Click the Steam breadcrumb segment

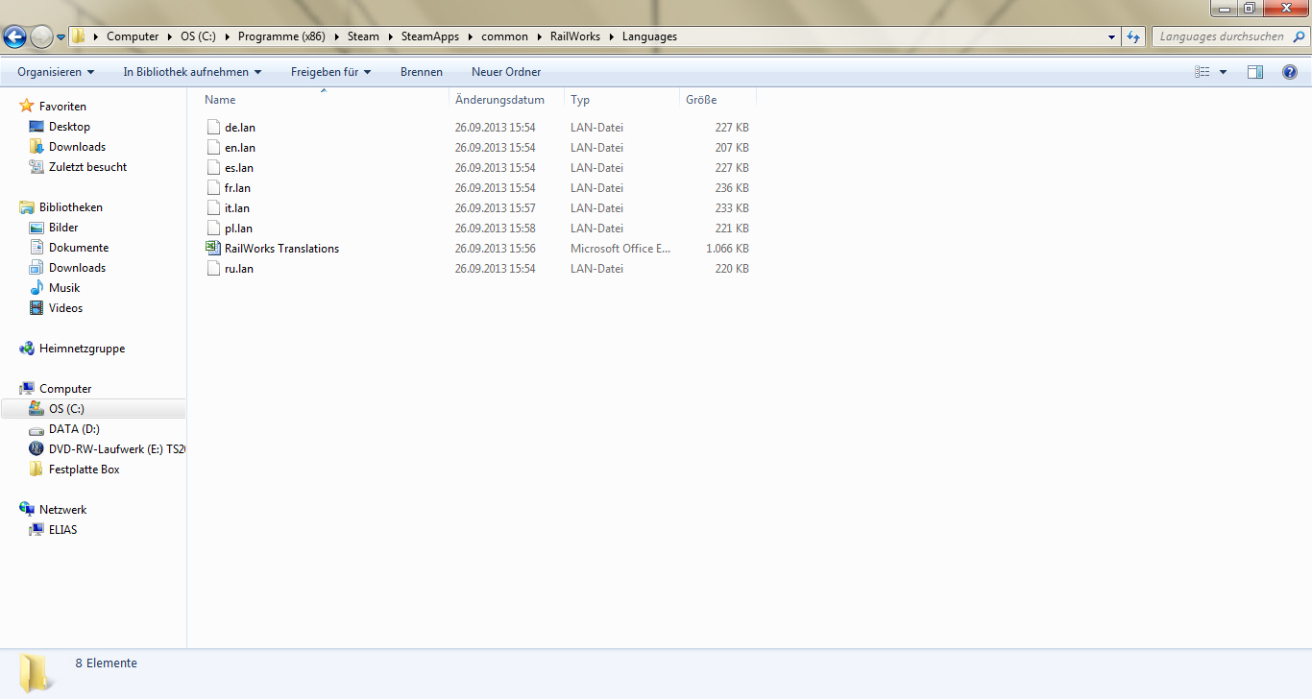363,36
